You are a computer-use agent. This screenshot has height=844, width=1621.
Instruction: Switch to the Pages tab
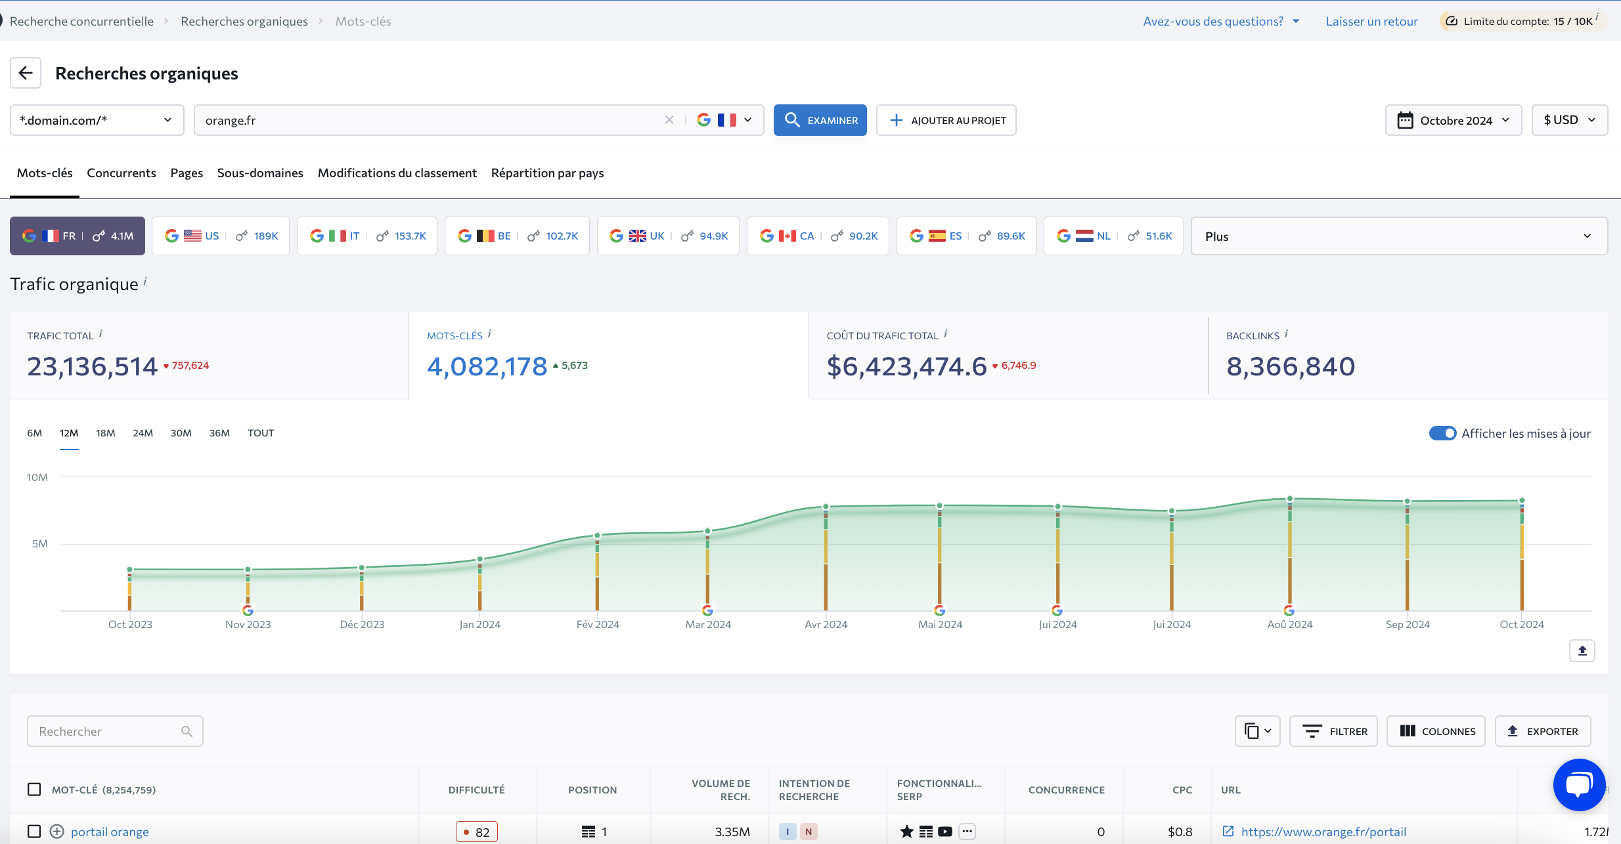(187, 173)
